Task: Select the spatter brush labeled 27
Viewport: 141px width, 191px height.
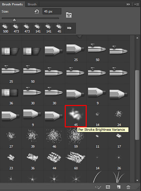Action: point(11,138)
